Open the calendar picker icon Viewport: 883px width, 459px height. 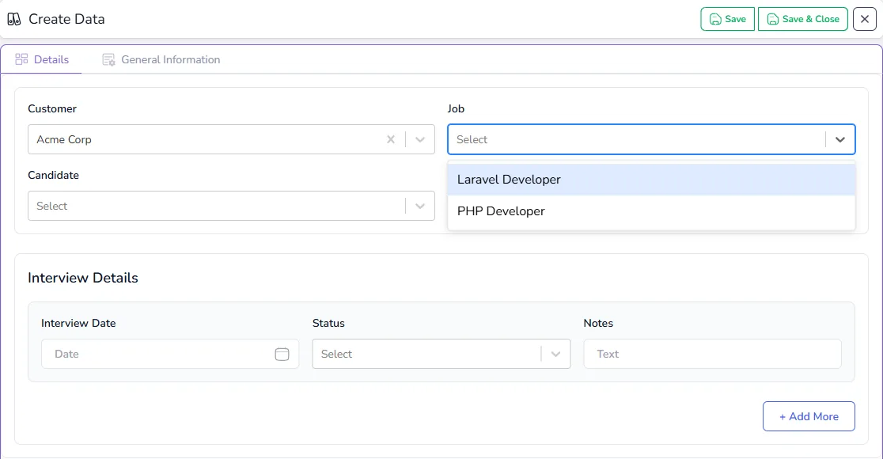pyautogui.click(x=282, y=354)
